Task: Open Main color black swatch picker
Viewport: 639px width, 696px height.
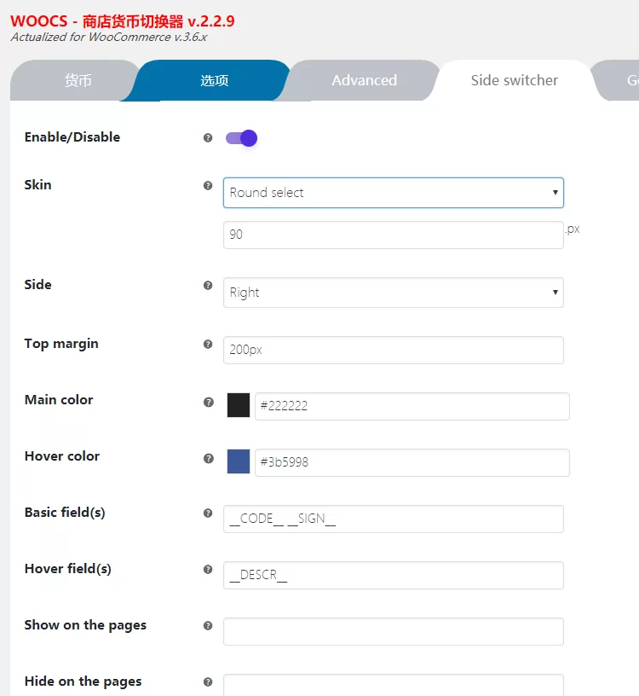Action: tap(239, 405)
